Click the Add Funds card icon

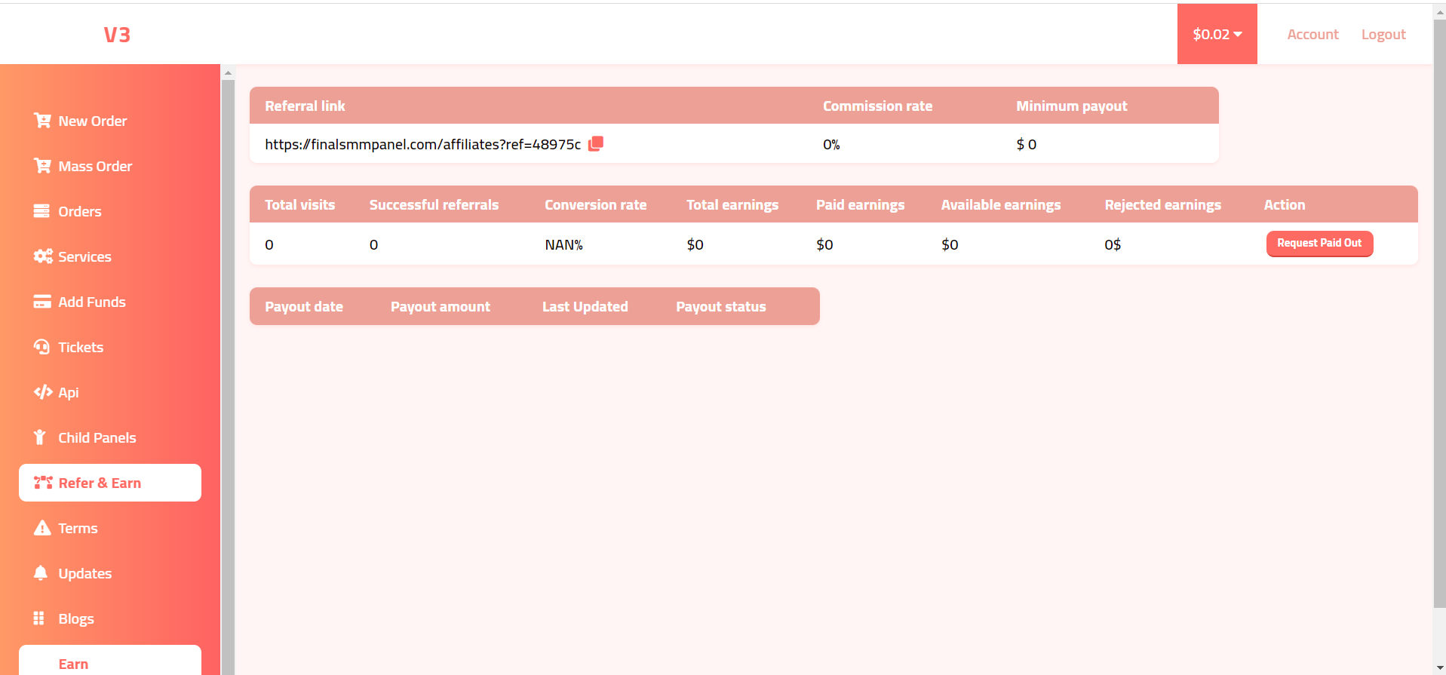tap(42, 302)
